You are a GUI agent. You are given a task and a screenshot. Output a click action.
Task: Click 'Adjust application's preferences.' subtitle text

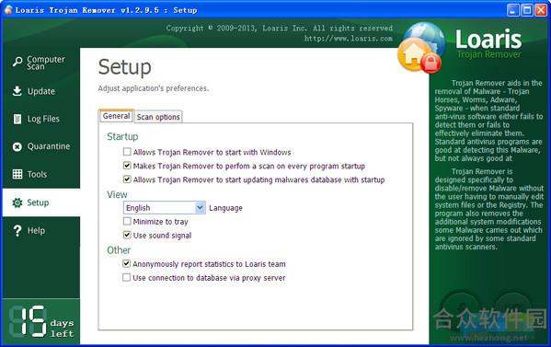[x=154, y=88]
